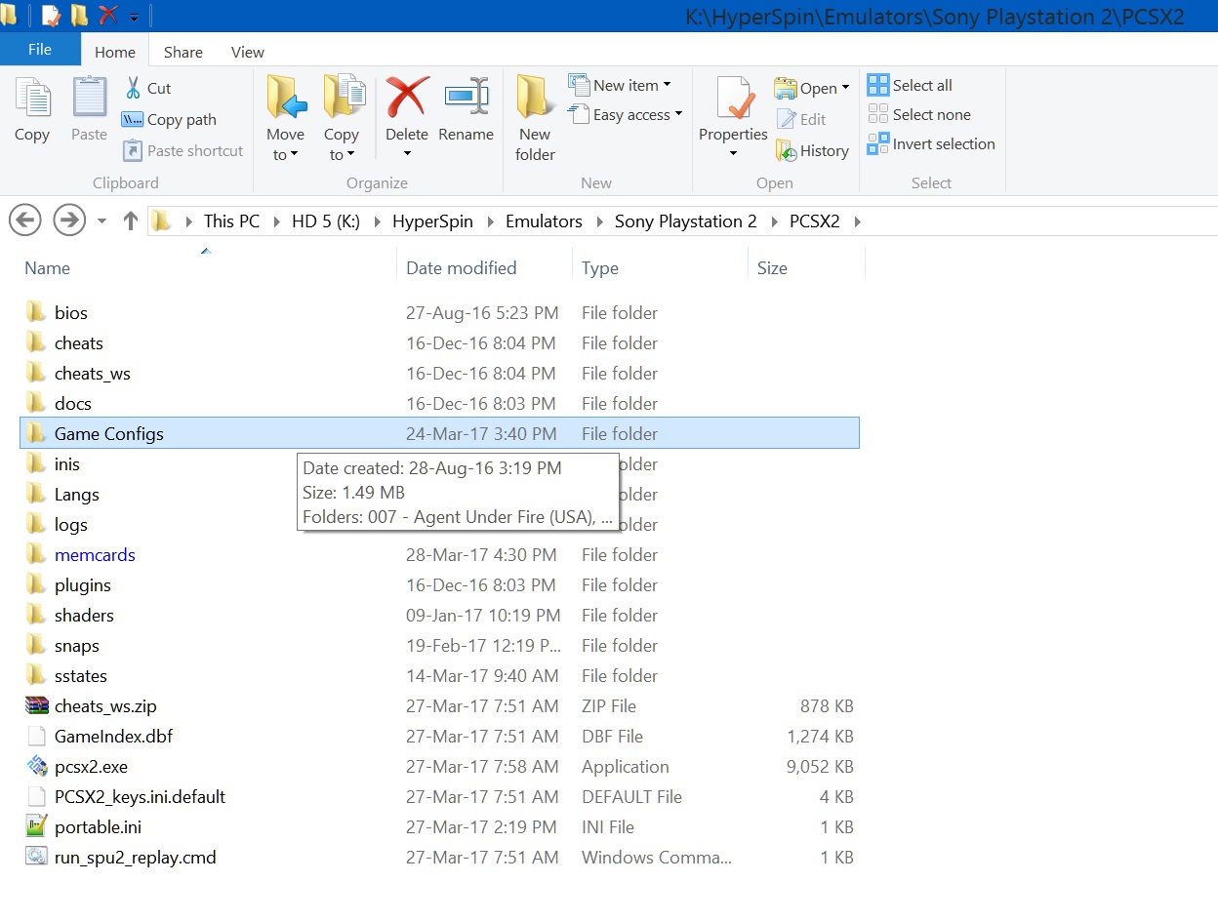Switch to the View ribbon tab
Image resolution: width=1218 pixels, height=922 pixels.
(247, 52)
